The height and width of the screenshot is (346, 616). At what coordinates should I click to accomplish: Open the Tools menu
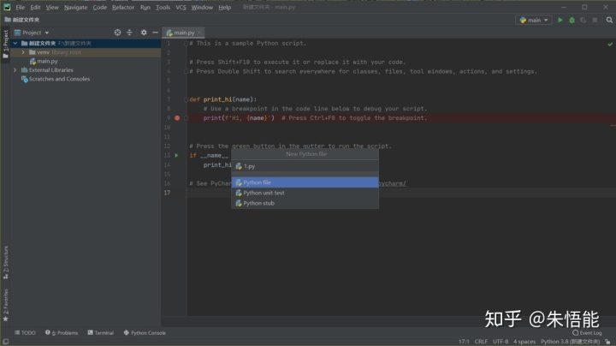point(163,7)
